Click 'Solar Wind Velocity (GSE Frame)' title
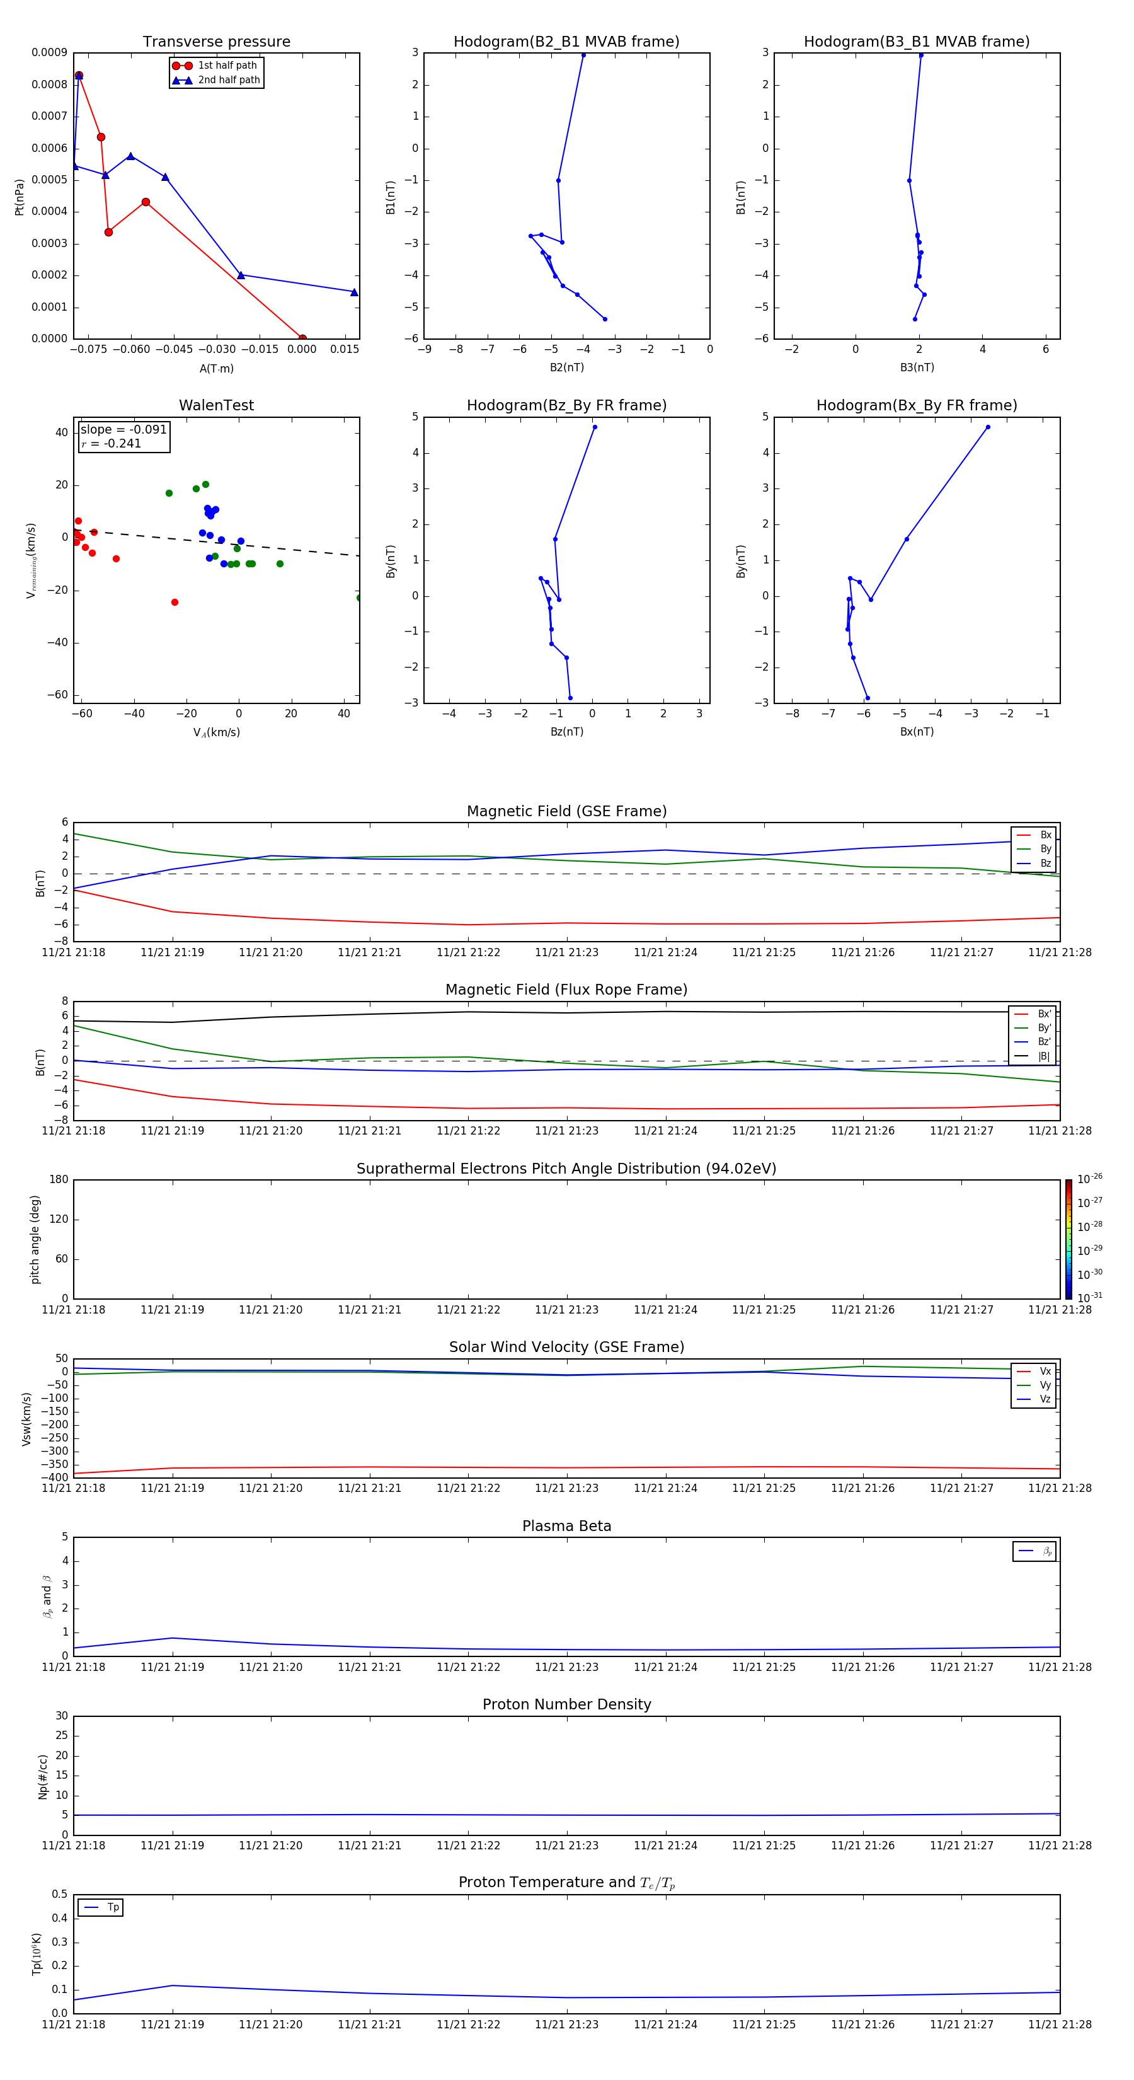This screenshot has height=2080, width=1134. coord(566,1348)
